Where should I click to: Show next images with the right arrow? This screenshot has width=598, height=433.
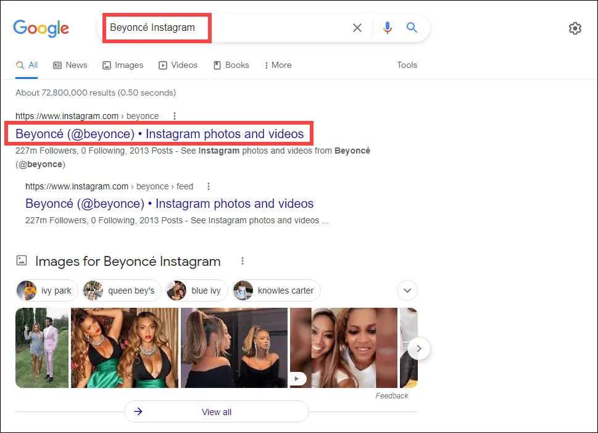point(419,348)
